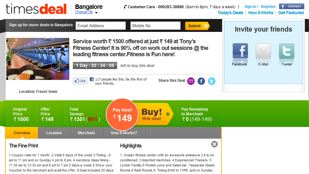Expand the city dropdown arrow
The height and width of the screenshot is (174, 309).
pyautogui.click(x=96, y=13)
